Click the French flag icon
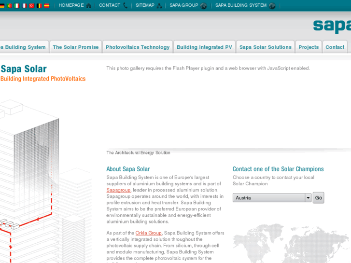 tap(24, 6)
